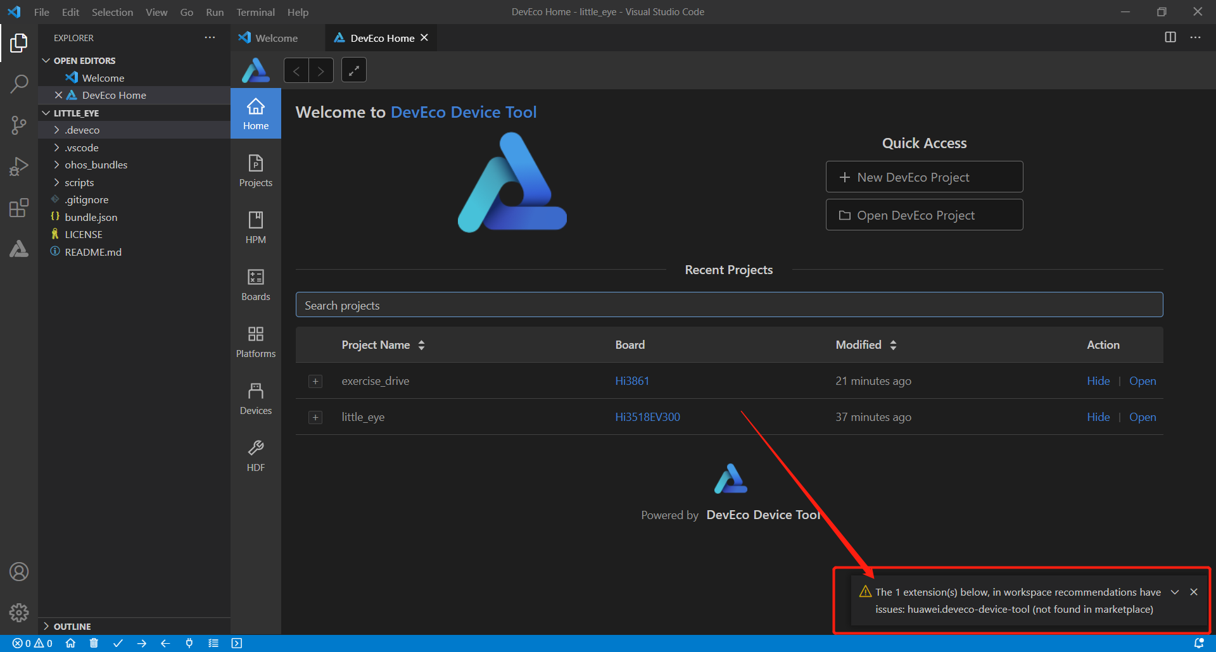1216x652 pixels.
Task: Open the Help menu
Action: [298, 12]
